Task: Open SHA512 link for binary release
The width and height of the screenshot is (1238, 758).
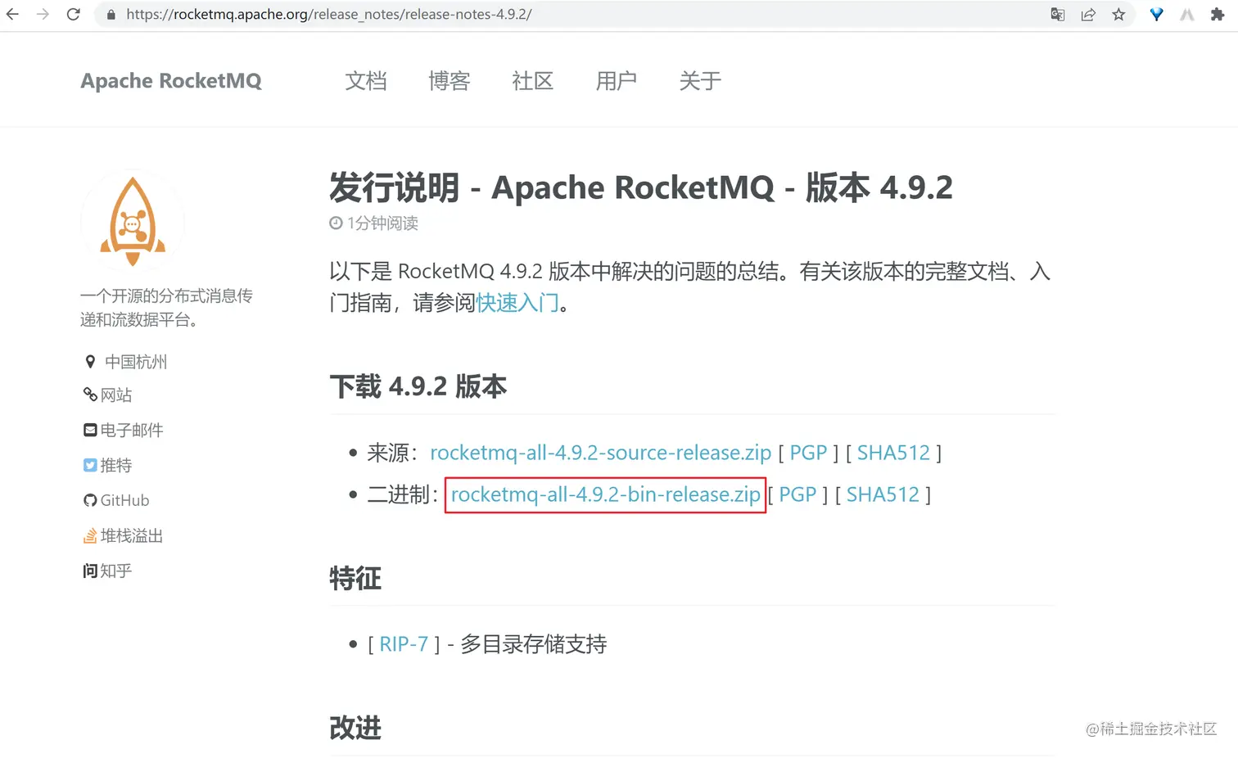Action: point(883,494)
